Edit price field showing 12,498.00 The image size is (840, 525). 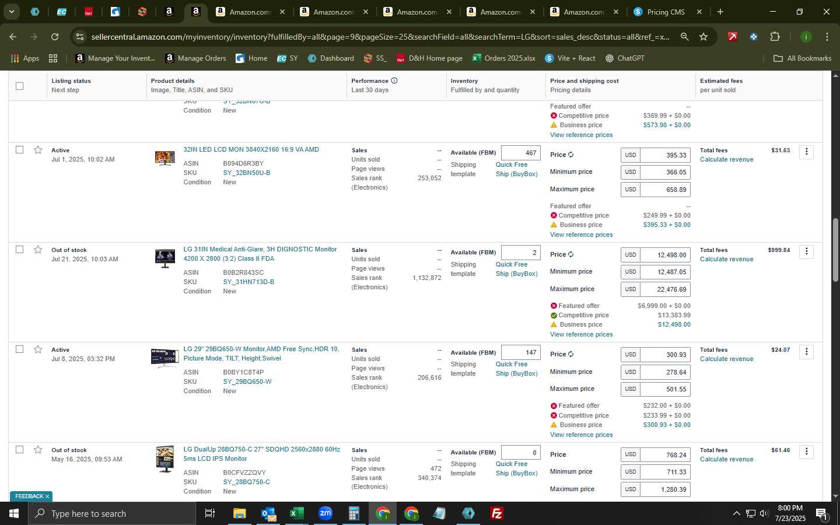tap(665, 254)
